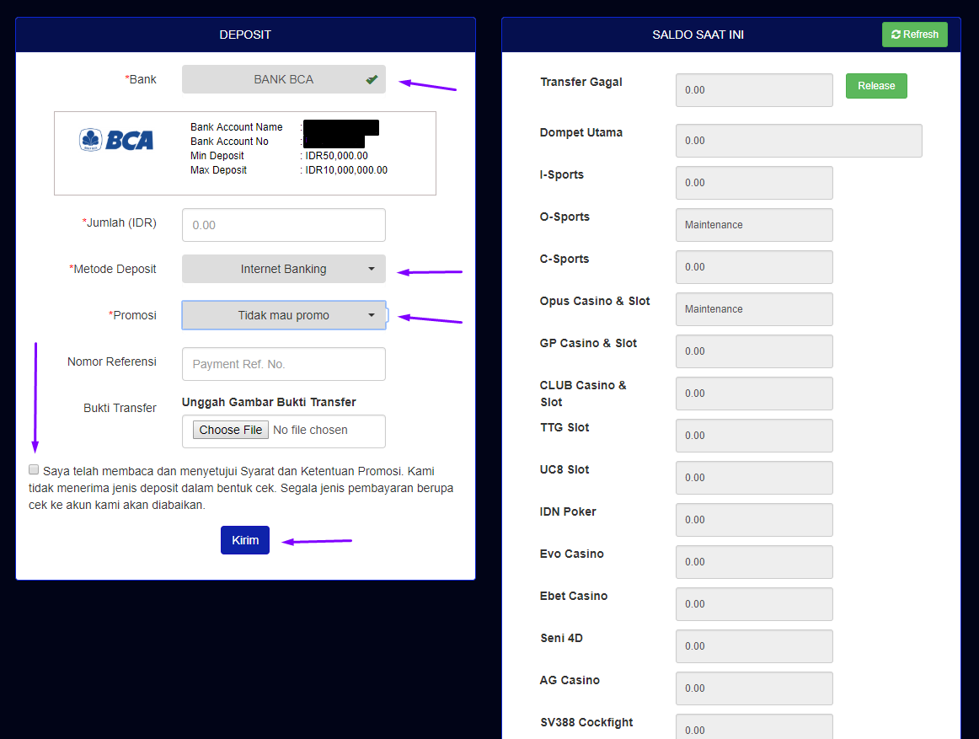Viewport: 979px width, 739px height.
Task: Click the No file chosen text
Action: tap(310, 430)
